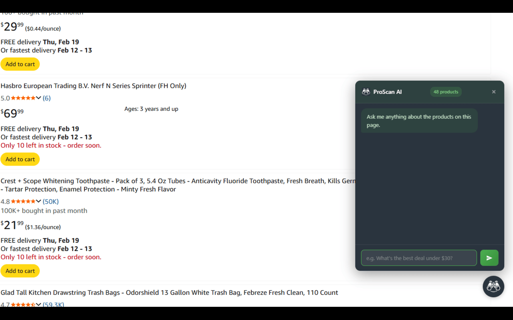This screenshot has height=320, width=513.
Task: Click the ProScan AI binoculars logo in chat header
Action: pos(366,92)
